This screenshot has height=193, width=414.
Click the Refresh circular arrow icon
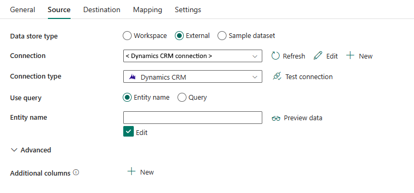tap(275, 56)
